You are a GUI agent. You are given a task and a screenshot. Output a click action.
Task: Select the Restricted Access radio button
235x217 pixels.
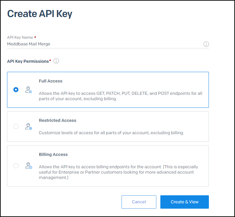[16, 127]
